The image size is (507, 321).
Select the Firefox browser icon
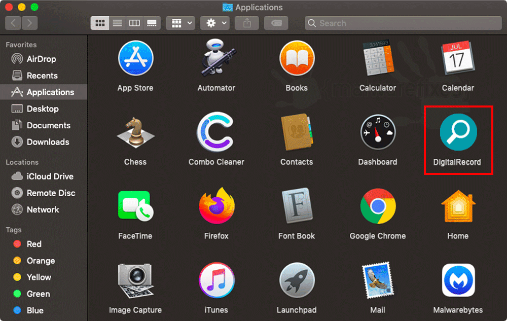point(216,206)
